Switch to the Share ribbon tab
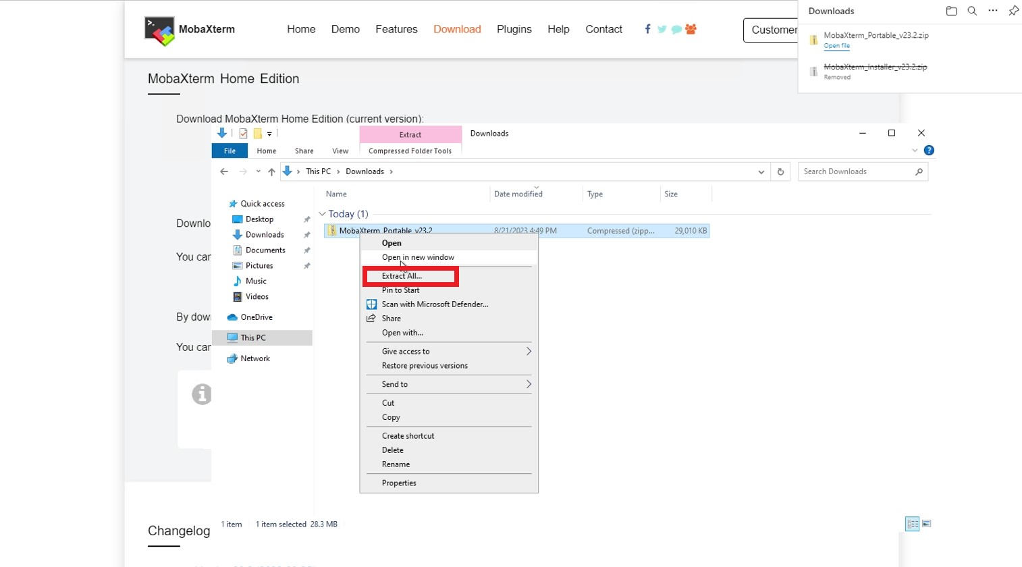The width and height of the screenshot is (1022, 567). [304, 151]
